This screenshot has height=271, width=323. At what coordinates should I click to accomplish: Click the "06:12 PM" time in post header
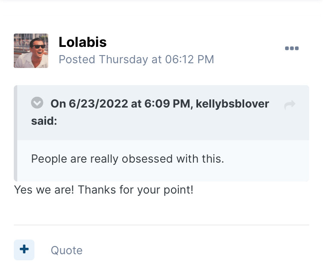point(189,59)
